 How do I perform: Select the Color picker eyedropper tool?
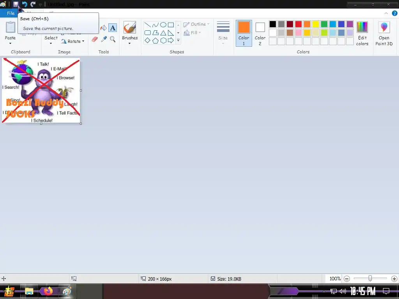[104, 39]
